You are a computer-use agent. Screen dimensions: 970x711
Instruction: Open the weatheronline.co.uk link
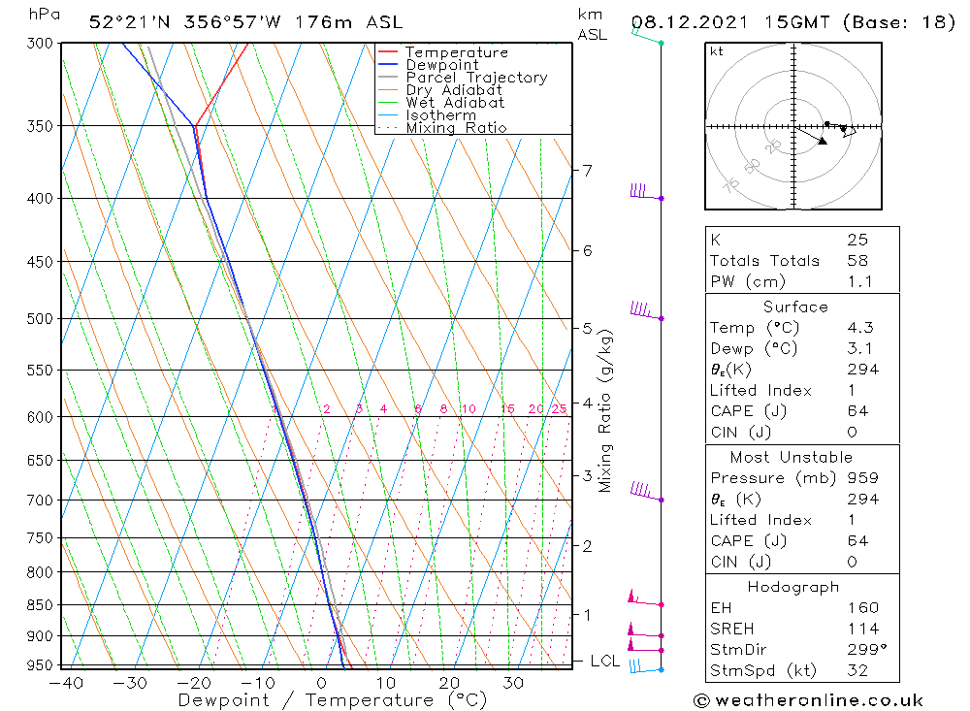tap(808, 700)
